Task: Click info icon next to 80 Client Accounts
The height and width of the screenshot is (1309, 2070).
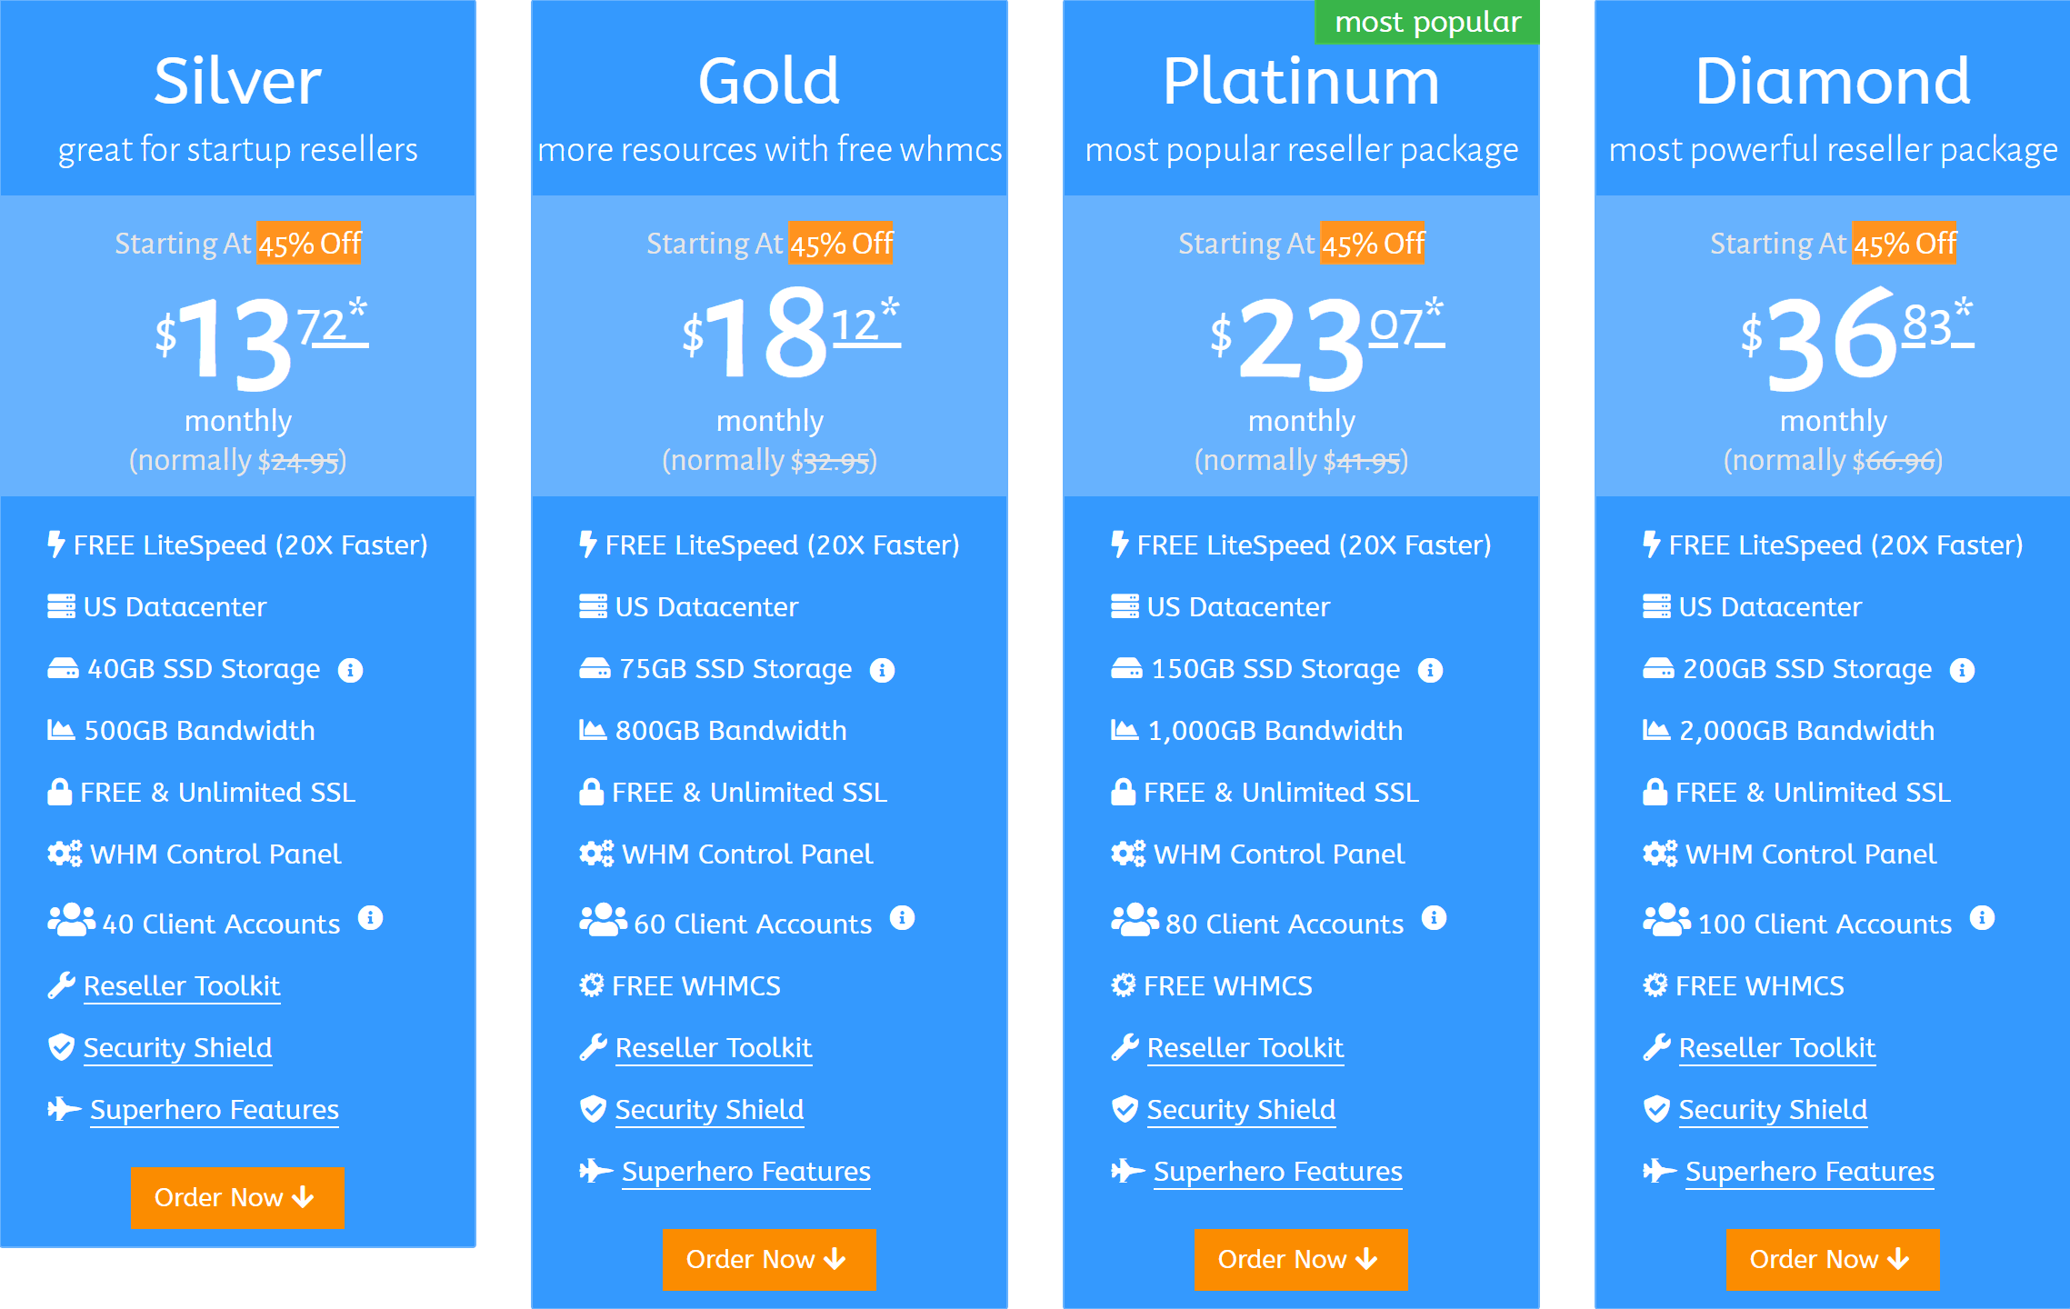Action: click(x=1434, y=918)
